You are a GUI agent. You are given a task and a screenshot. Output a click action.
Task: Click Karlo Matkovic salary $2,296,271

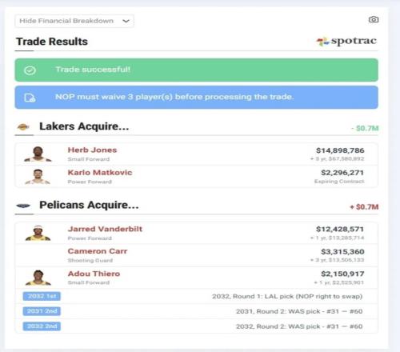point(342,173)
